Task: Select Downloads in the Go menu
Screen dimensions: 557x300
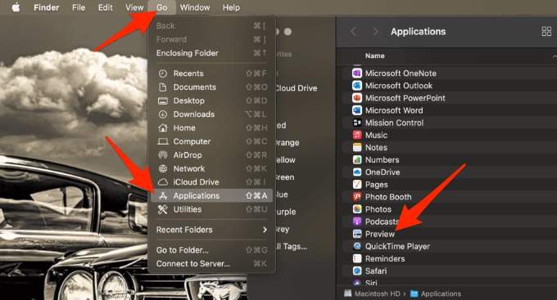Action: (211, 114)
